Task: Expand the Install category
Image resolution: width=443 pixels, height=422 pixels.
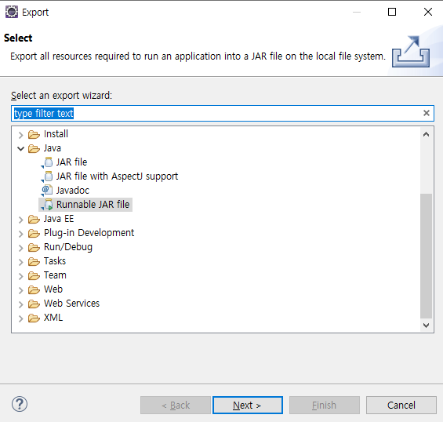Action: click(20, 135)
